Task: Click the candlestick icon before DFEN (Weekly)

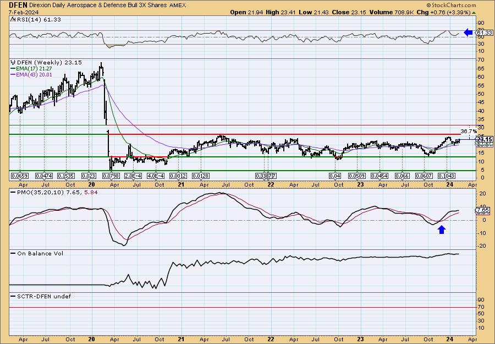Action: [x=13, y=63]
